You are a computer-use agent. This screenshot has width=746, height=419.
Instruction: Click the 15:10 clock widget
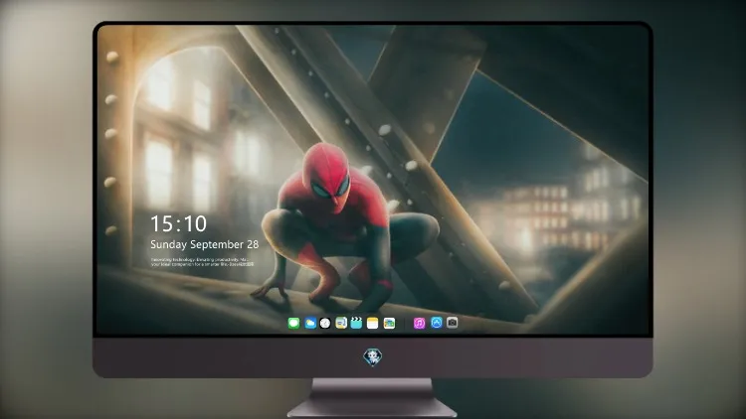tap(178, 223)
